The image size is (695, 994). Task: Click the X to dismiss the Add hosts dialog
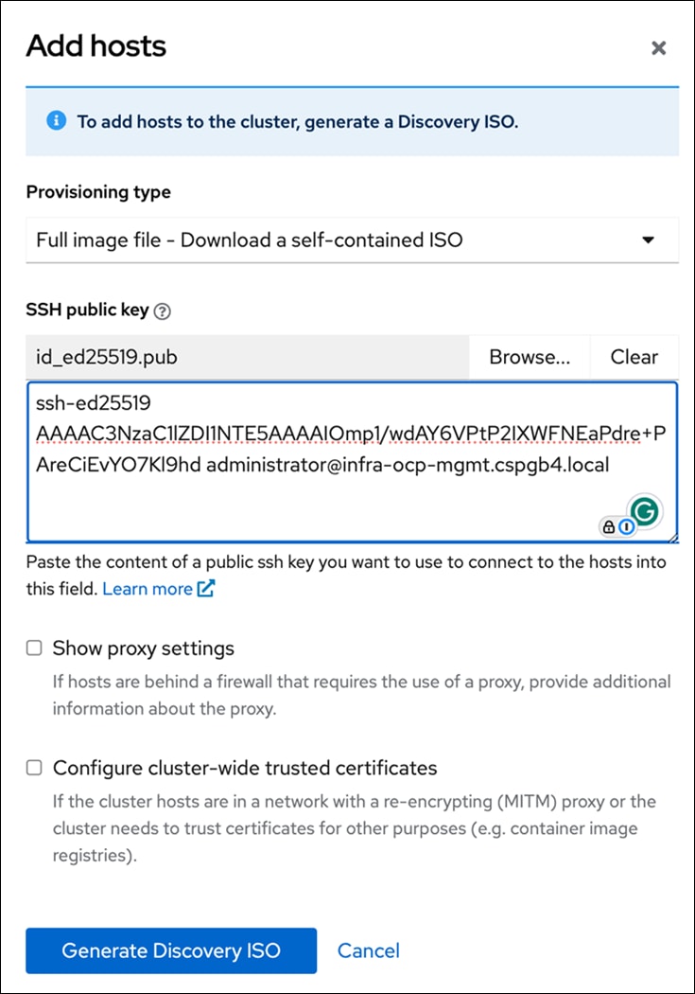(658, 47)
